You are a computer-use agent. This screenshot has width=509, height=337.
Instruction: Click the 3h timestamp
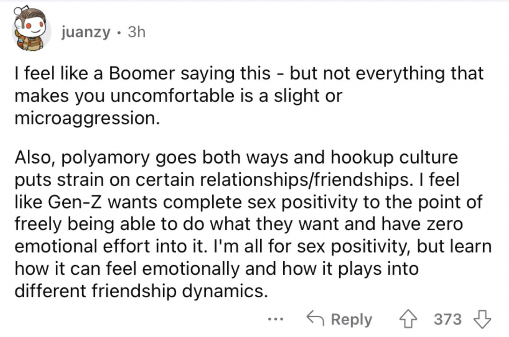tap(137, 32)
